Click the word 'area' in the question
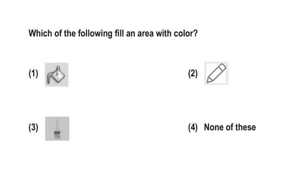Viewport: 285px width, 190px height. pyautogui.click(x=146, y=34)
